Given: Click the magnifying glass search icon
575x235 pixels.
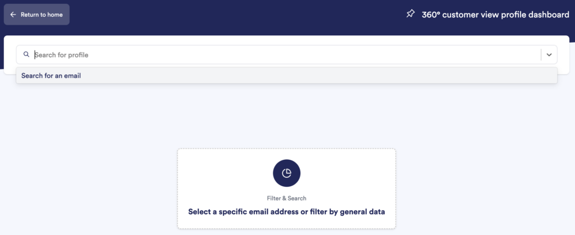Looking at the screenshot, I should coord(26,55).
